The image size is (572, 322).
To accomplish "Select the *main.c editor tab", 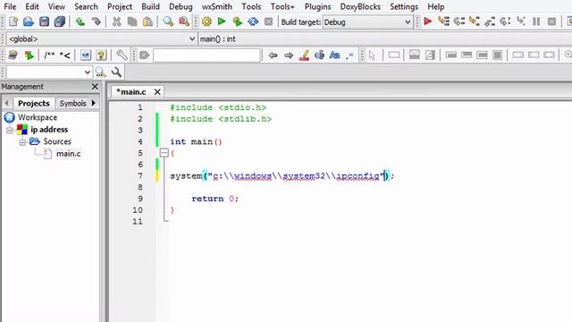I will (131, 91).
